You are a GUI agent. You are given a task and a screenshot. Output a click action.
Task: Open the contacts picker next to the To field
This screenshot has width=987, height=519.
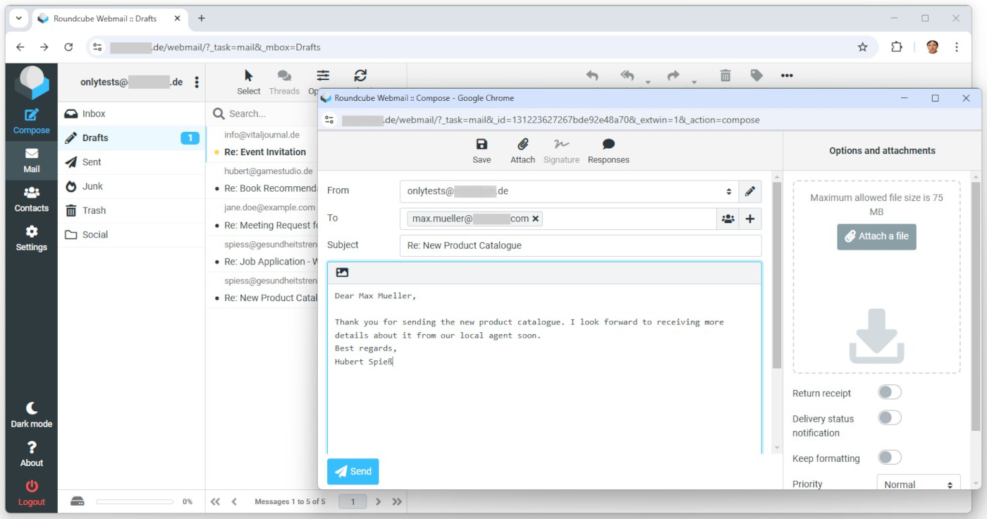coord(728,219)
